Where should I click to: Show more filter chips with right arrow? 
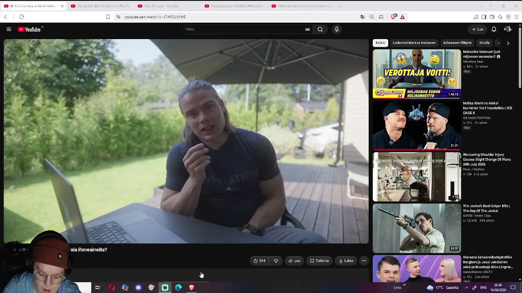pyautogui.click(x=508, y=43)
